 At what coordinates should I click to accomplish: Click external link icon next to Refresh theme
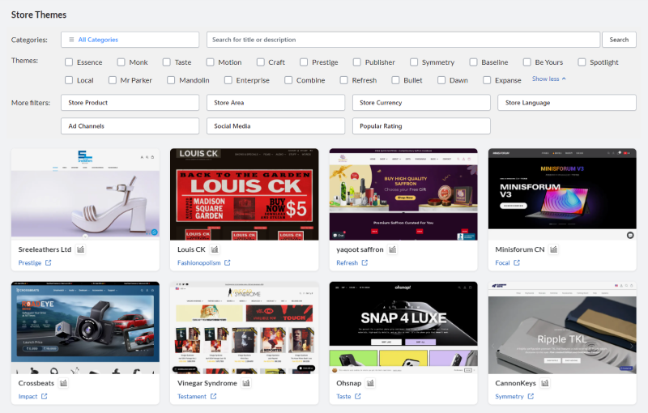pyautogui.click(x=364, y=262)
